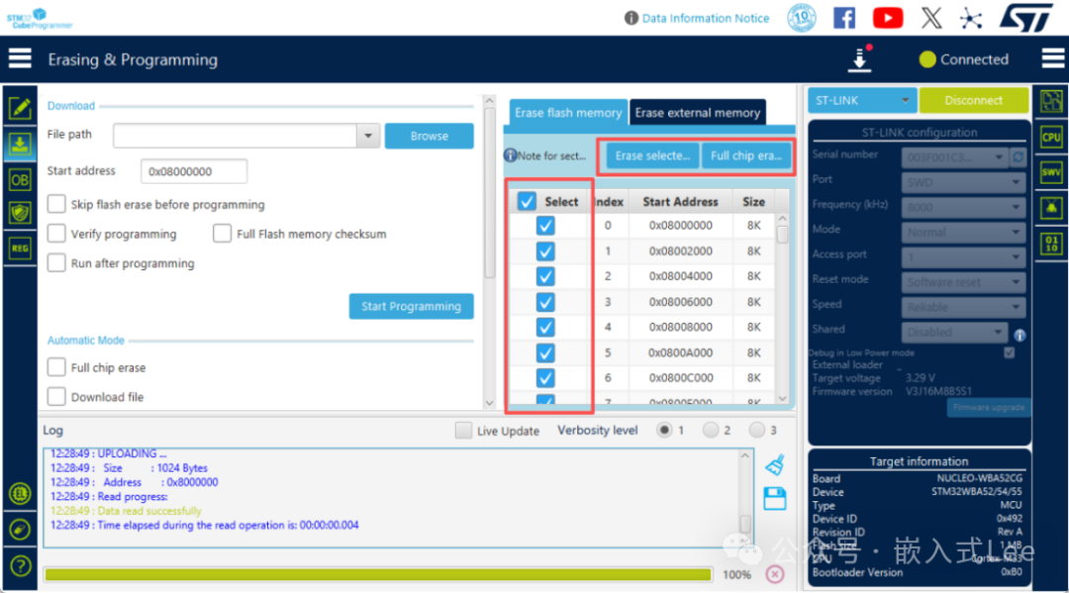Click the Full chip erase button
Screen dimensions: 1069x593
click(746, 155)
